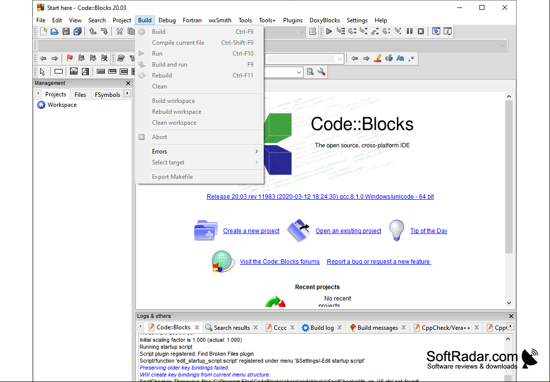Click the Open project folder thumbnail icon

(299, 230)
